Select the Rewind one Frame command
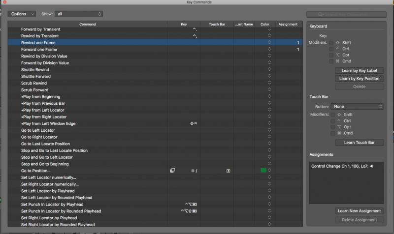This screenshot has height=234, width=394. pos(155,43)
